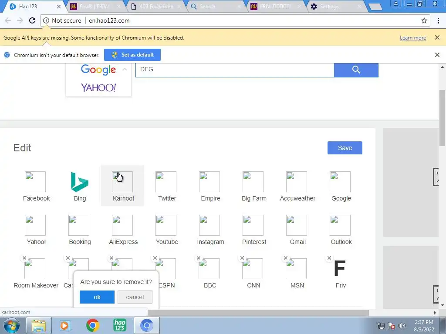Focus the search box containing DFG
Viewport: 446px width, 334px height.
pyautogui.click(x=235, y=70)
